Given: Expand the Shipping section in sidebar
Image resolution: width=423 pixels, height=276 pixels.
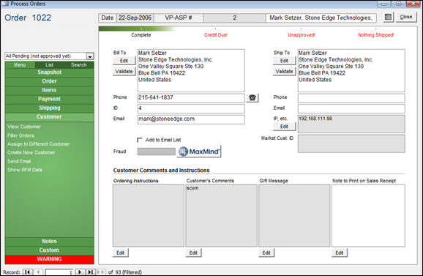Looking at the screenshot, I should pyautogui.click(x=49, y=108).
